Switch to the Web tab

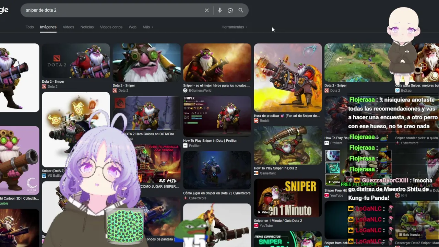click(x=132, y=27)
